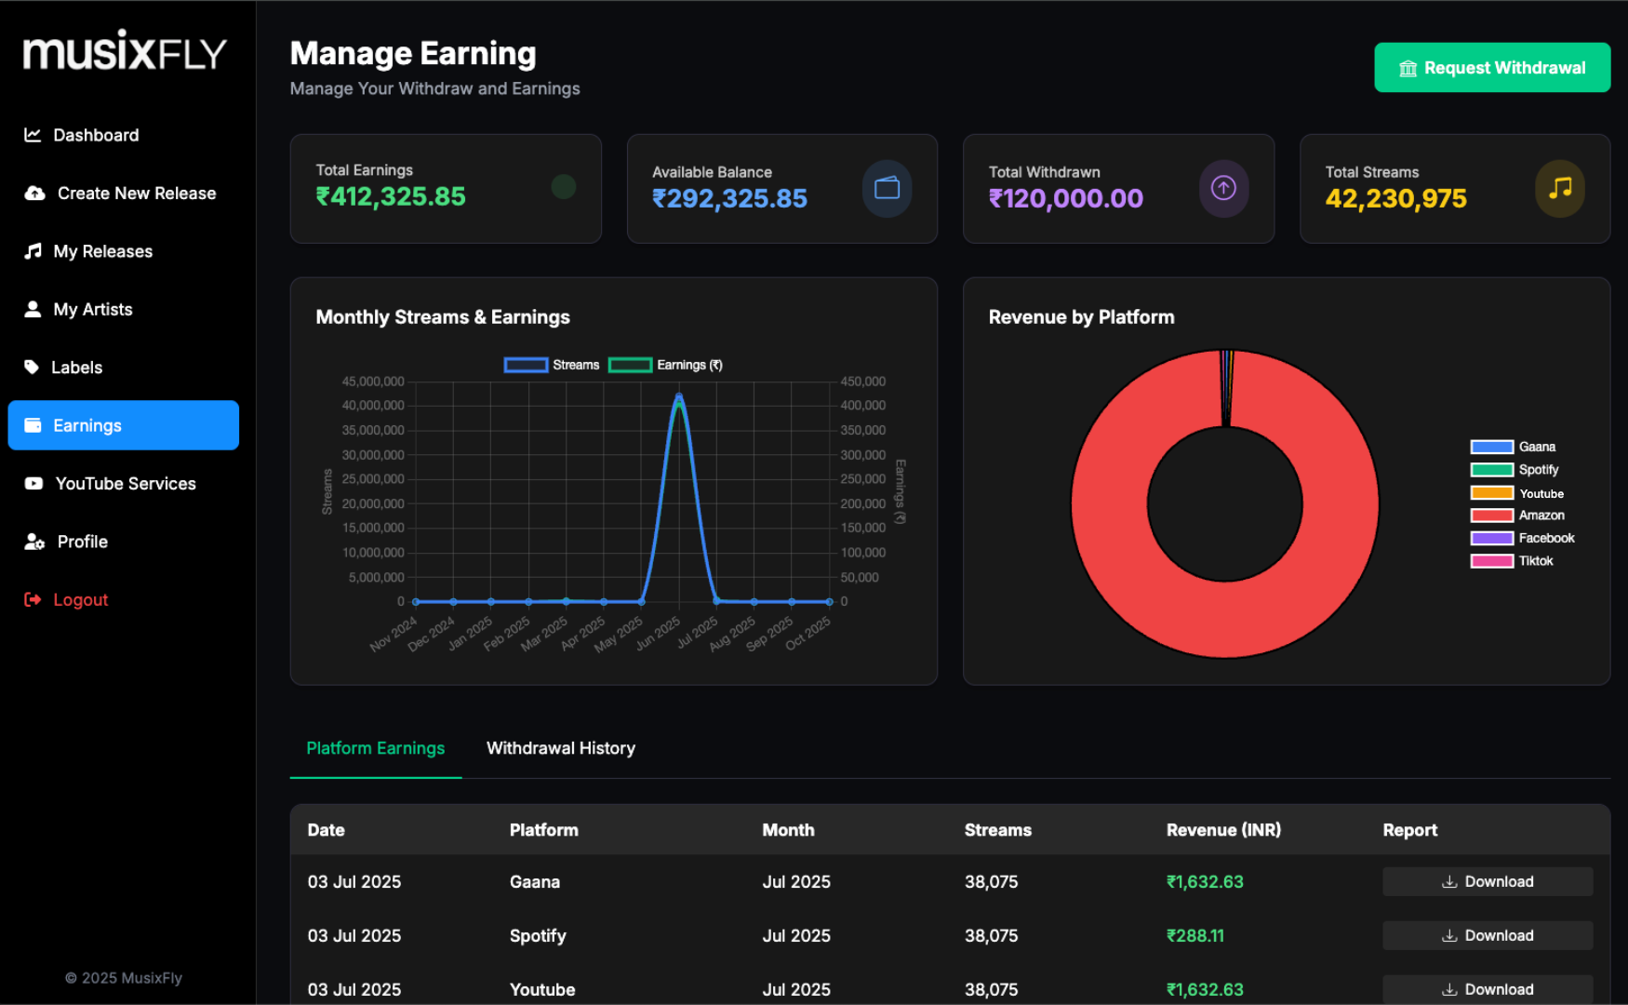The height and width of the screenshot is (1005, 1628).
Task: Click the My Artists person icon
Action: click(x=33, y=309)
